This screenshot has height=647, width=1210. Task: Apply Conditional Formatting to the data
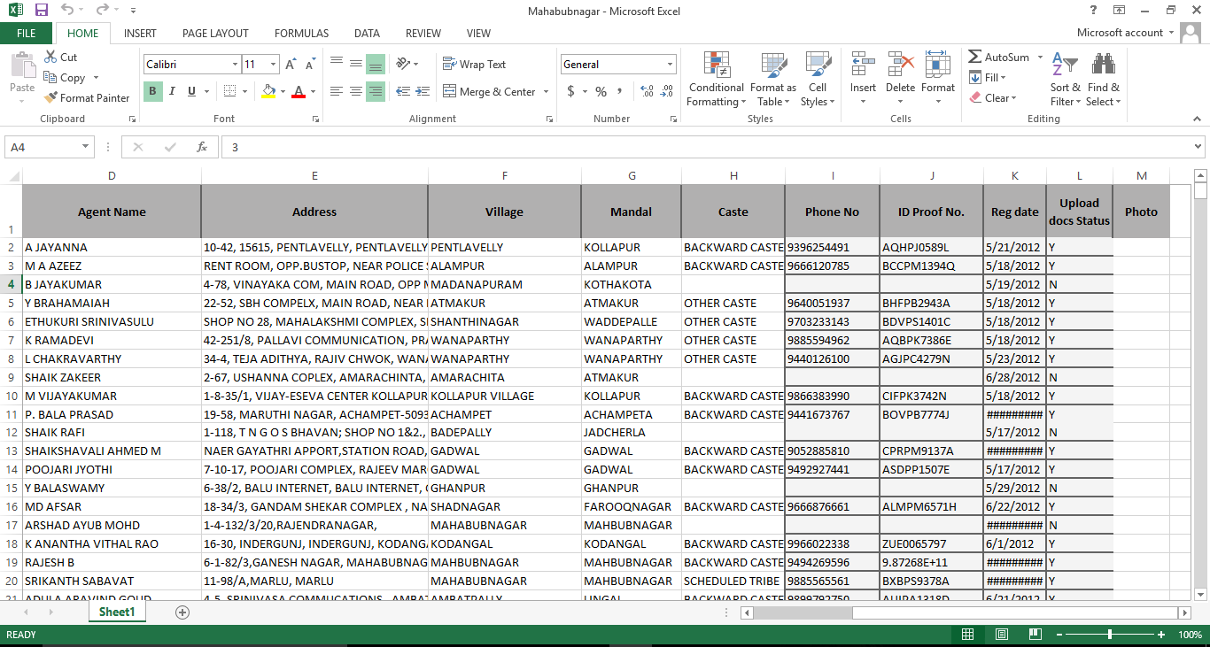point(716,79)
